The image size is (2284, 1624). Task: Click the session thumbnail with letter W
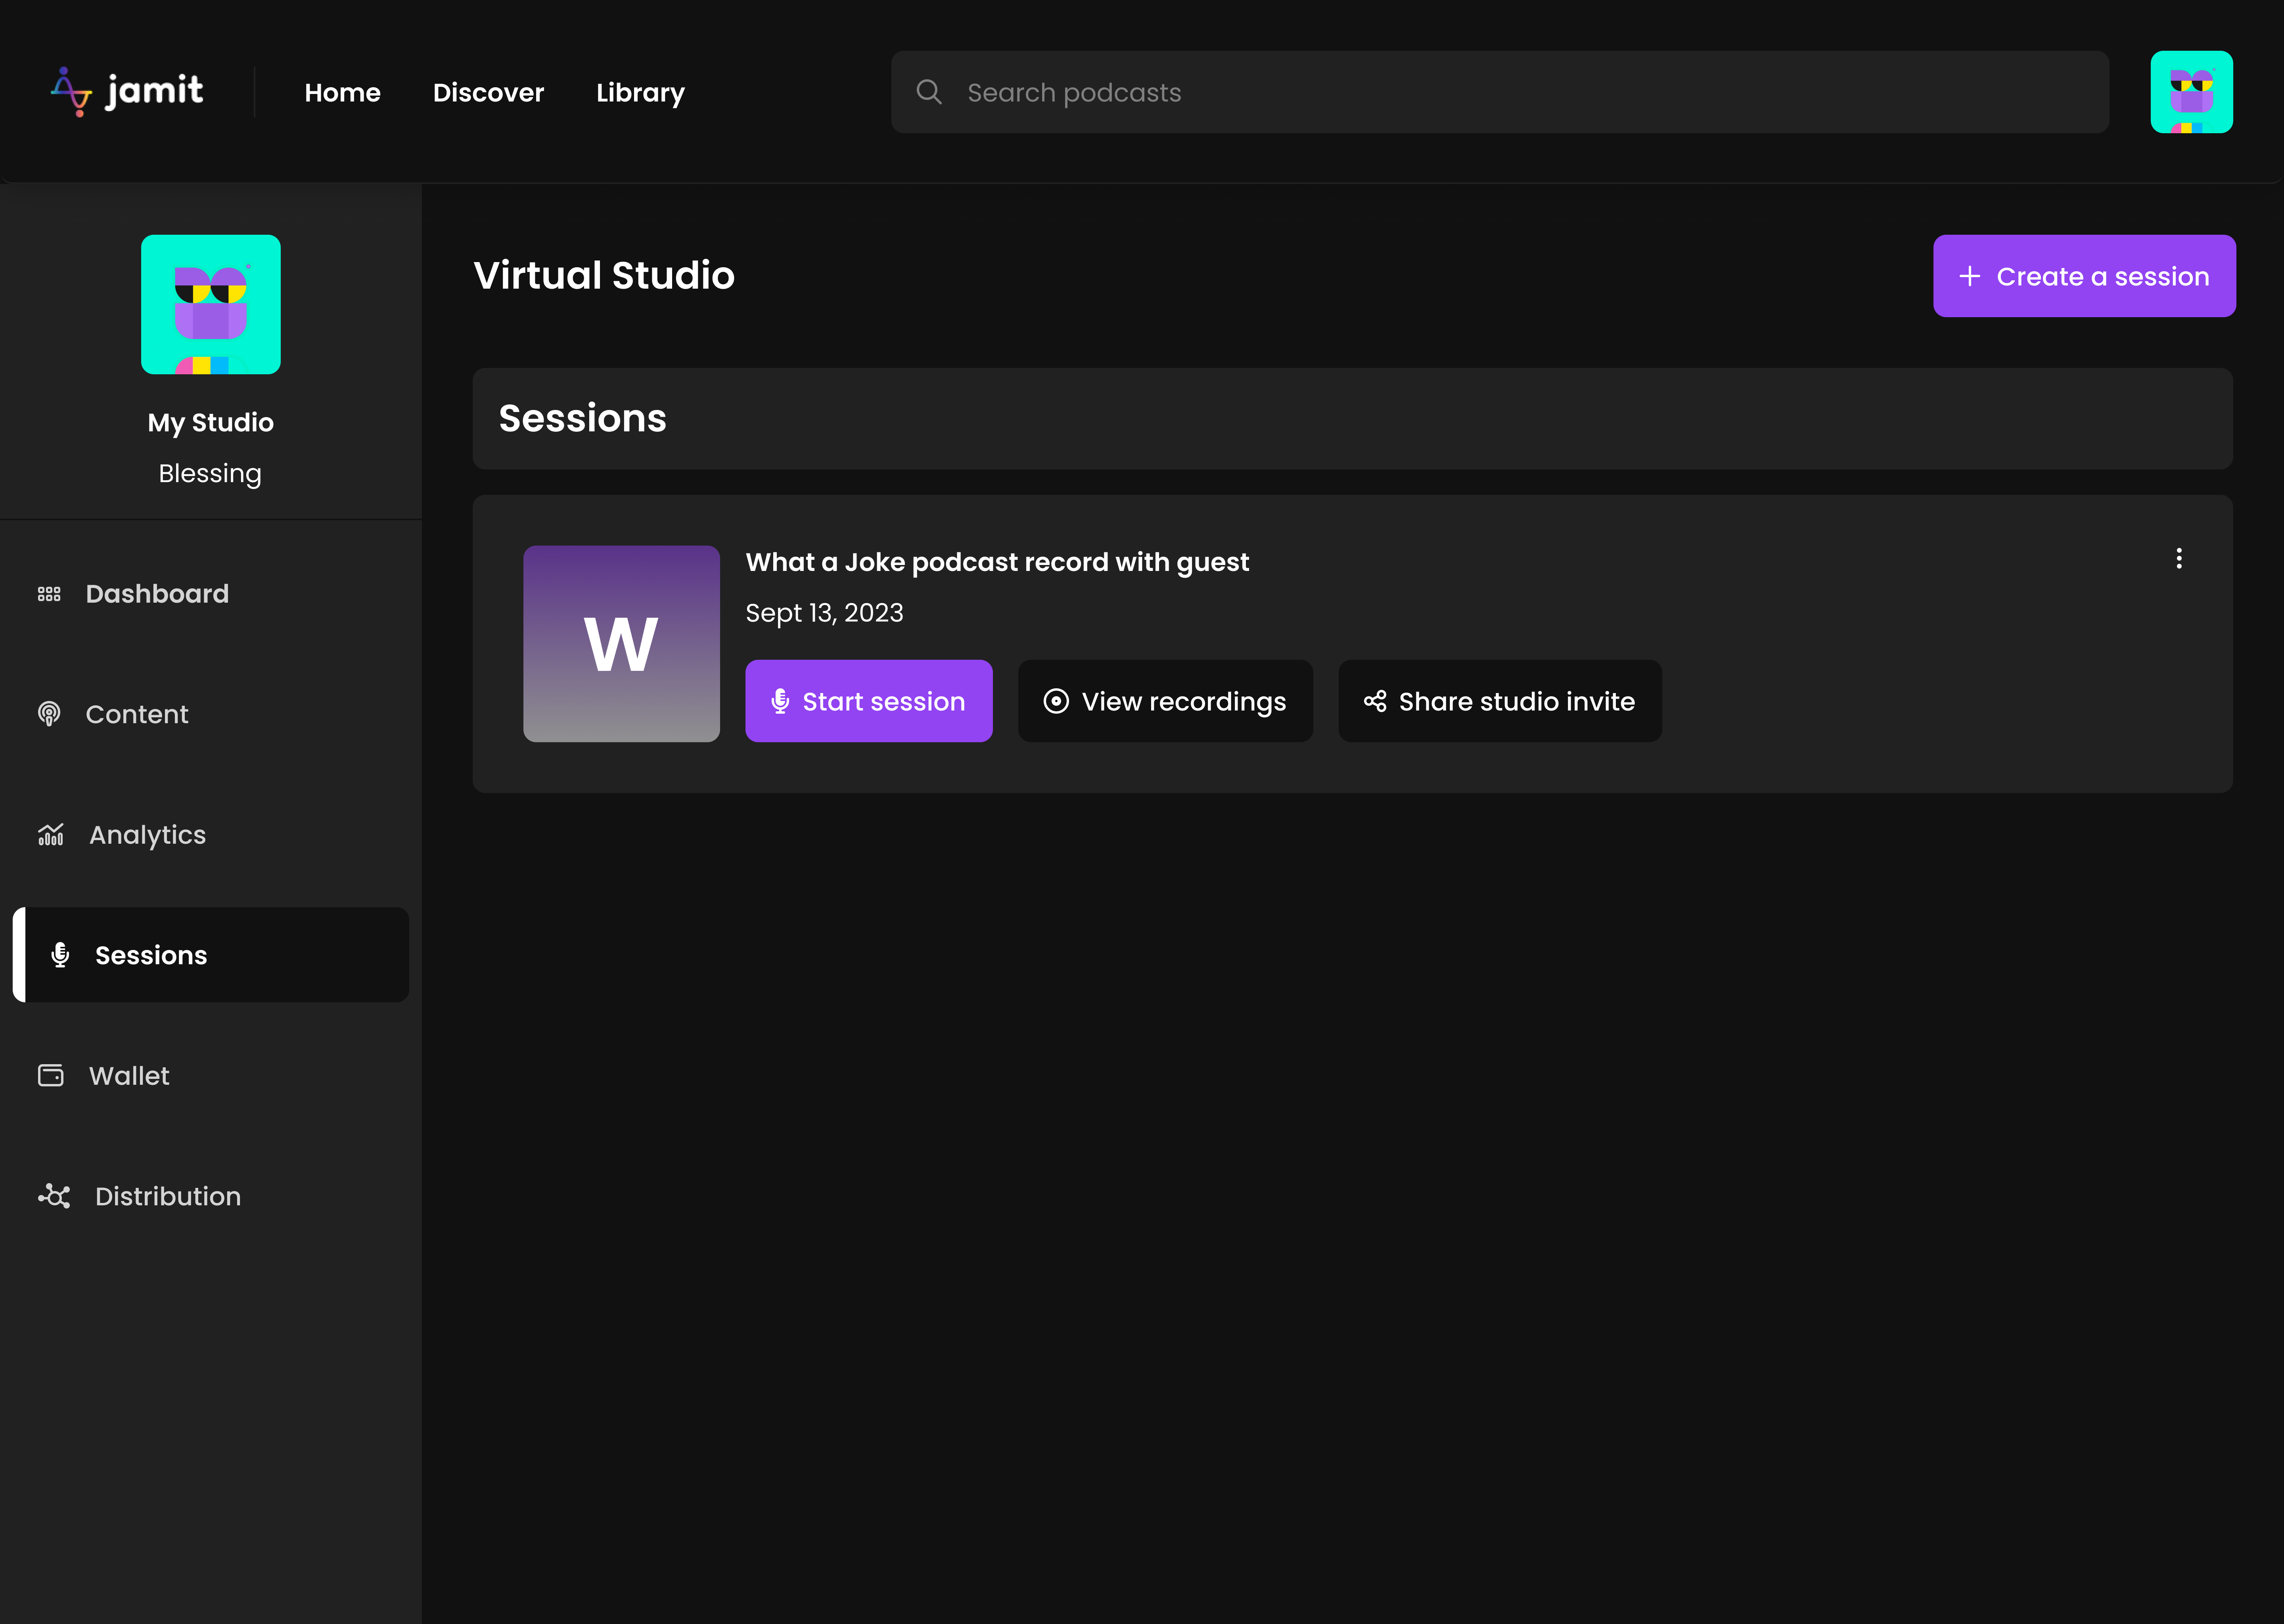pyautogui.click(x=621, y=643)
